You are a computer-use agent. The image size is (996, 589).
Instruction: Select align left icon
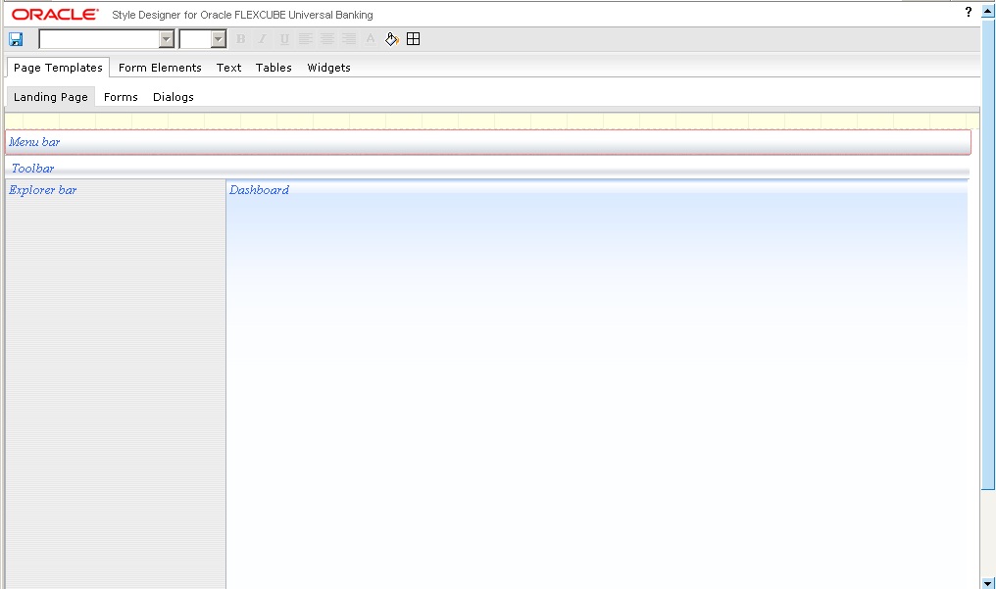(306, 39)
